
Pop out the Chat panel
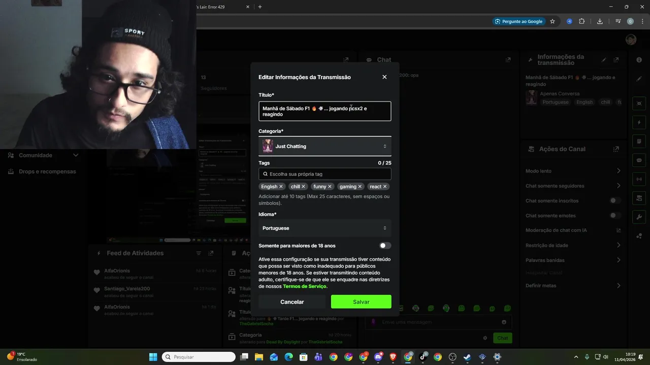pos(508,60)
